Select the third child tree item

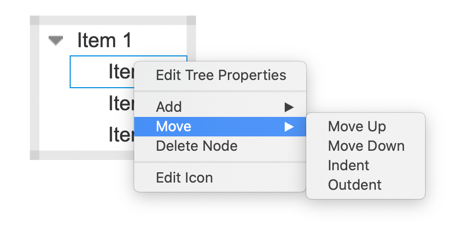121,134
